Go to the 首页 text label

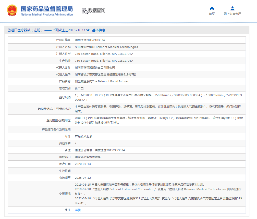[212, 14]
